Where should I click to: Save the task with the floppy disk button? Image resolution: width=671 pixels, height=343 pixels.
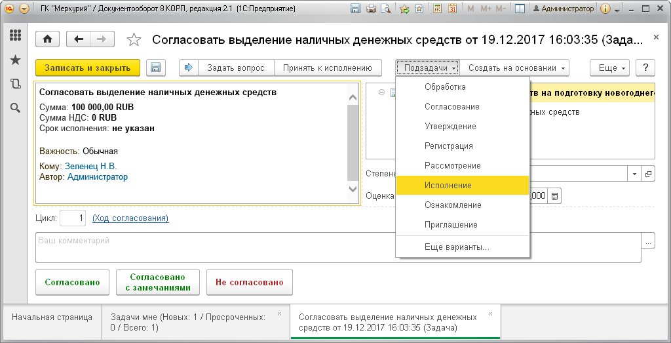tap(156, 68)
